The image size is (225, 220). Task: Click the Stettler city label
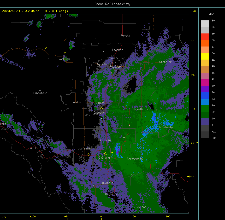[165, 62]
